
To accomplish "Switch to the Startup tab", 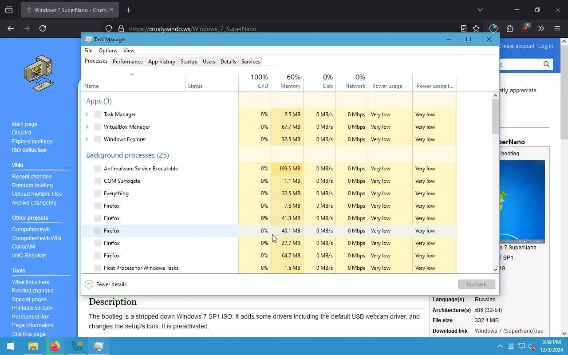I will pos(189,62).
